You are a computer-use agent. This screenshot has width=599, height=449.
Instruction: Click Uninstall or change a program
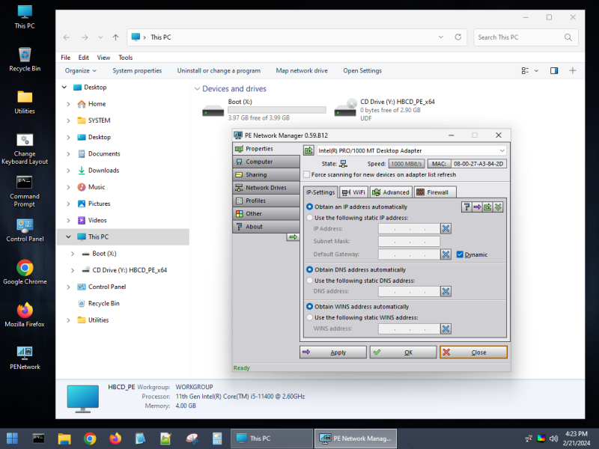(219, 70)
